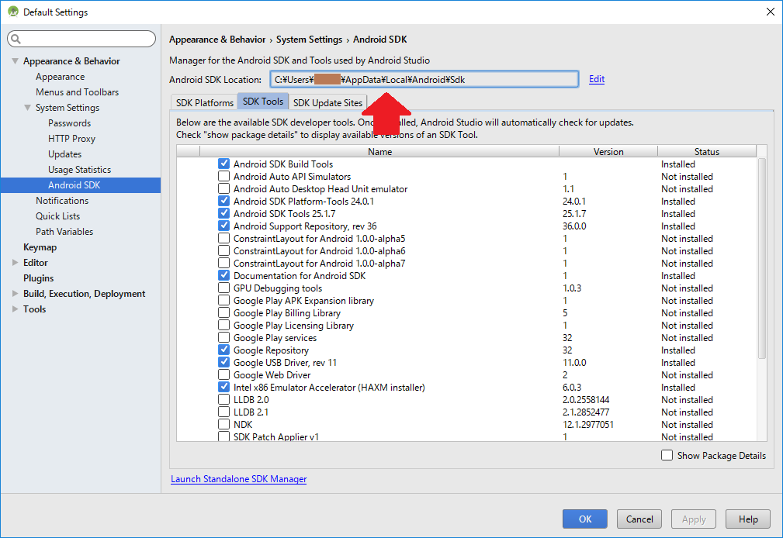The image size is (783, 538).
Task: Click the Version column header
Action: 608,150
